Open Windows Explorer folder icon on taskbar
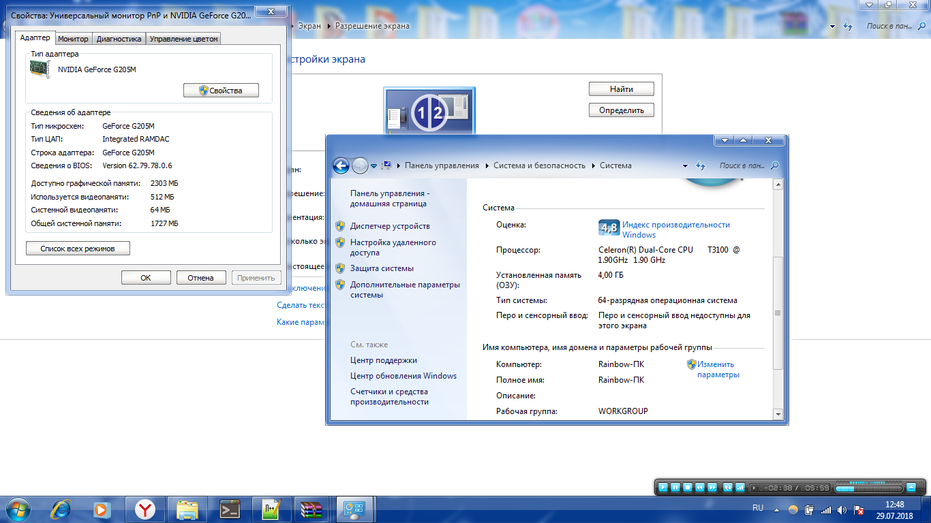The height and width of the screenshot is (523, 931). pyautogui.click(x=187, y=509)
